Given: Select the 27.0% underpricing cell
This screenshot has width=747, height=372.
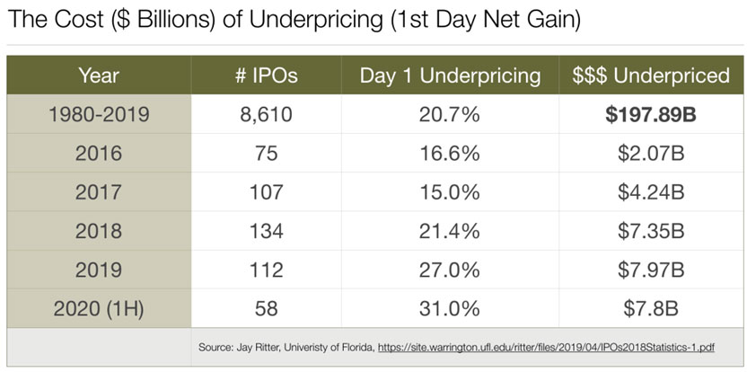Looking at the screenshot, I should (451, 269).
